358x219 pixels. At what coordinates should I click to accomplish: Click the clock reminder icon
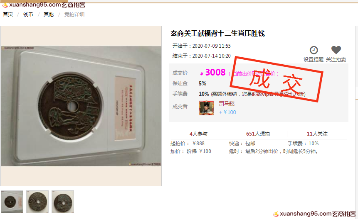314,50
